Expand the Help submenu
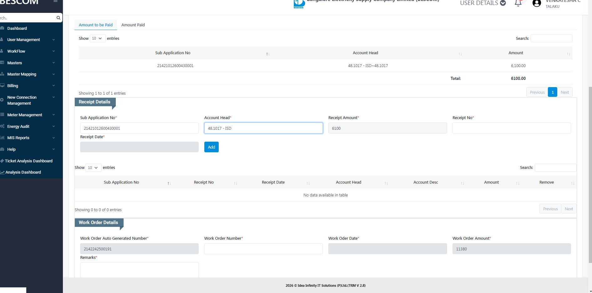The height and width of the screenshot is (293, 592). (54, 149)
